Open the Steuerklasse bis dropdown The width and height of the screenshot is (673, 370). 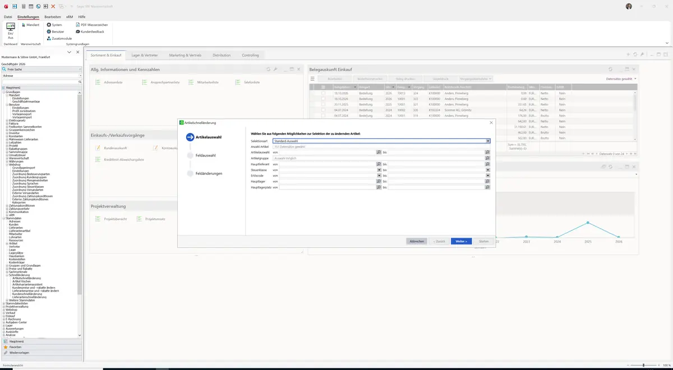click(488, 170)
